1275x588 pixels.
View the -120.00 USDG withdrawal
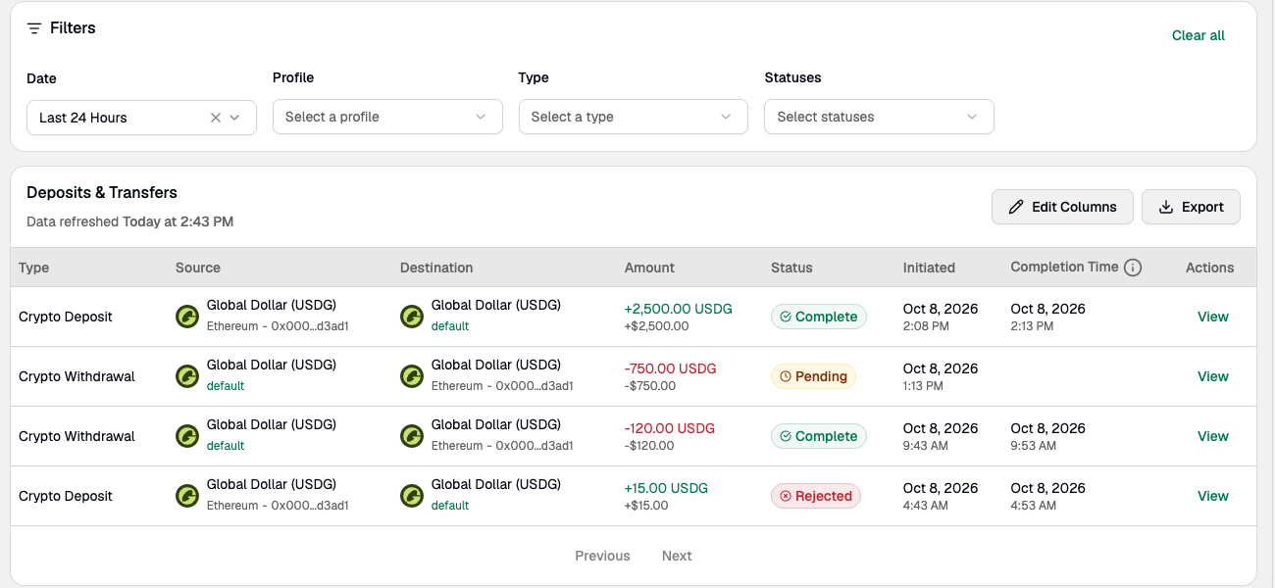(1213, 436)
